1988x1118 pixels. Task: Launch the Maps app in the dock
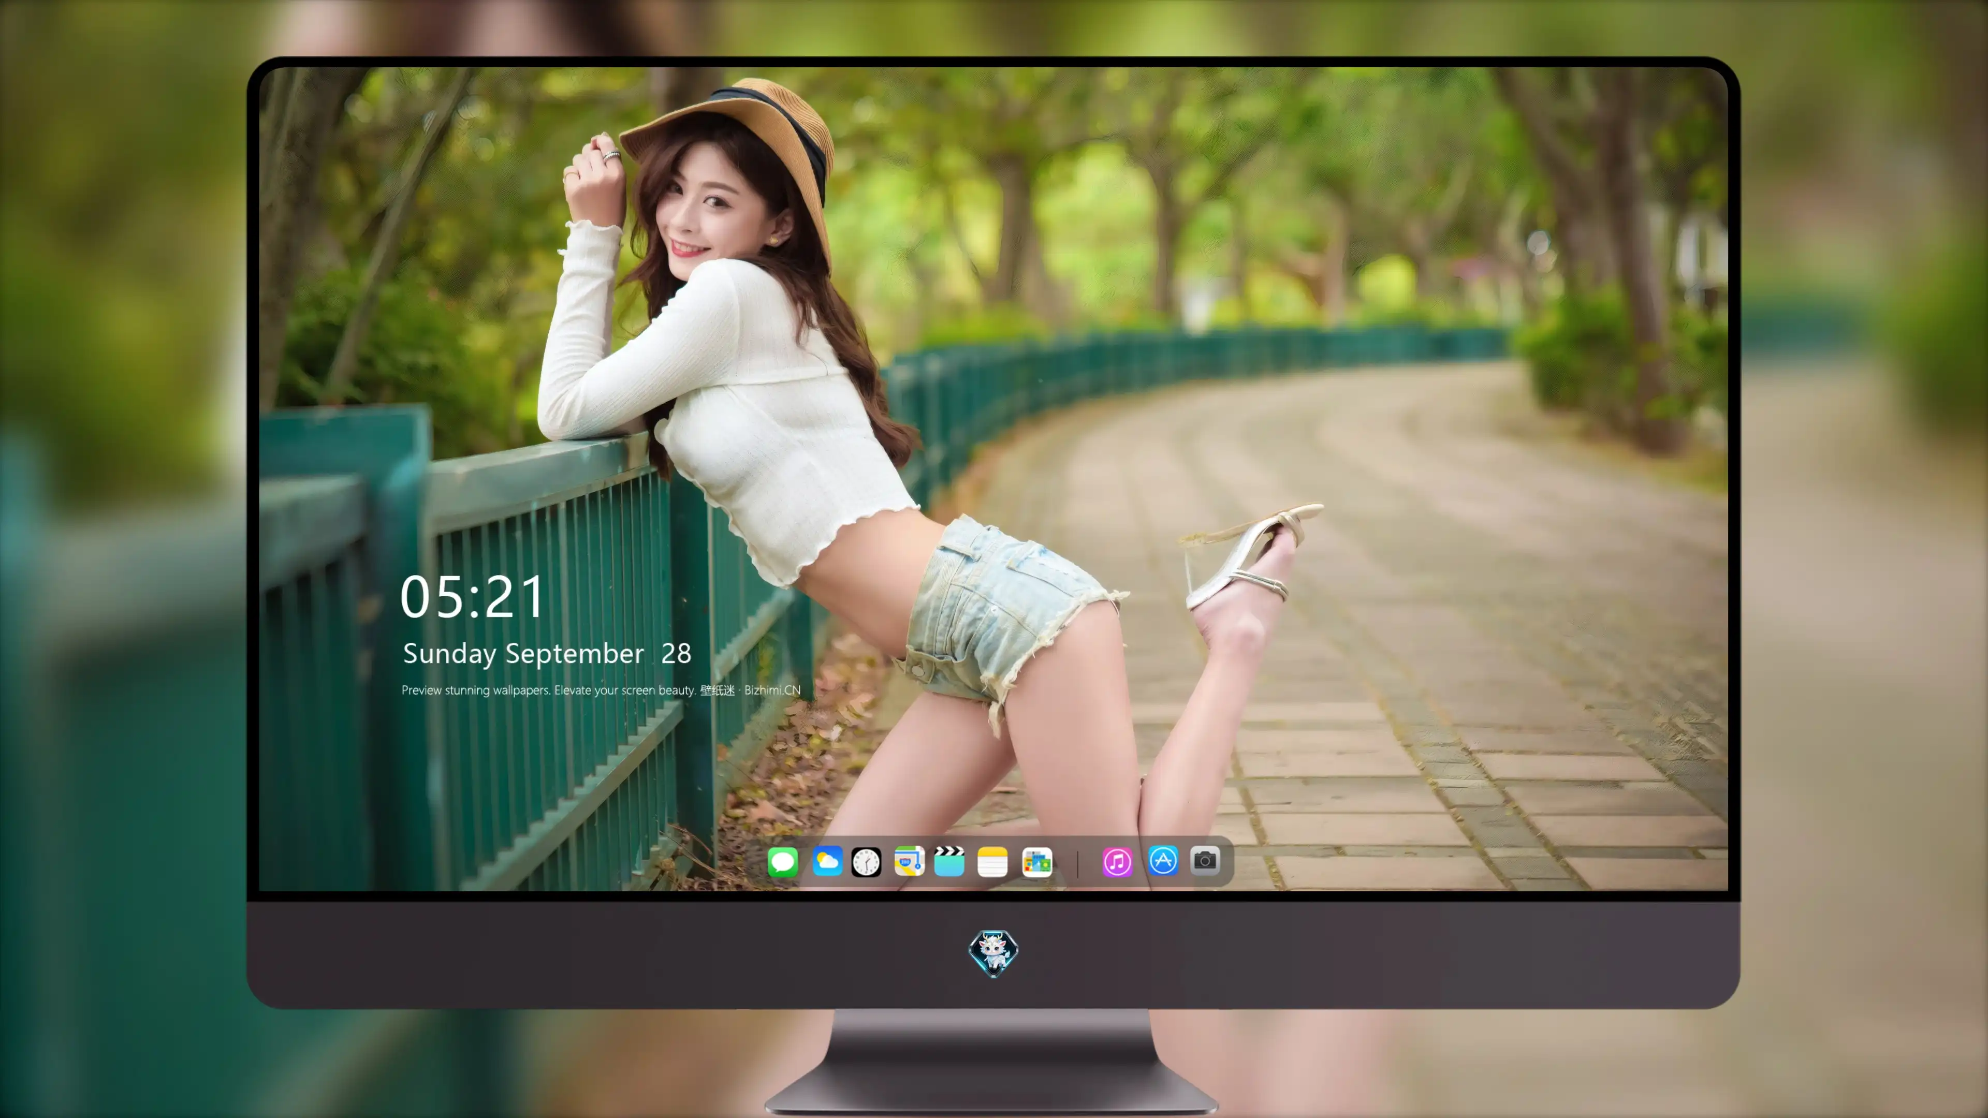coord(909,861)
